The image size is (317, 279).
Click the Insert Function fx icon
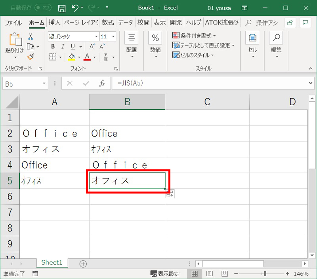102,83
